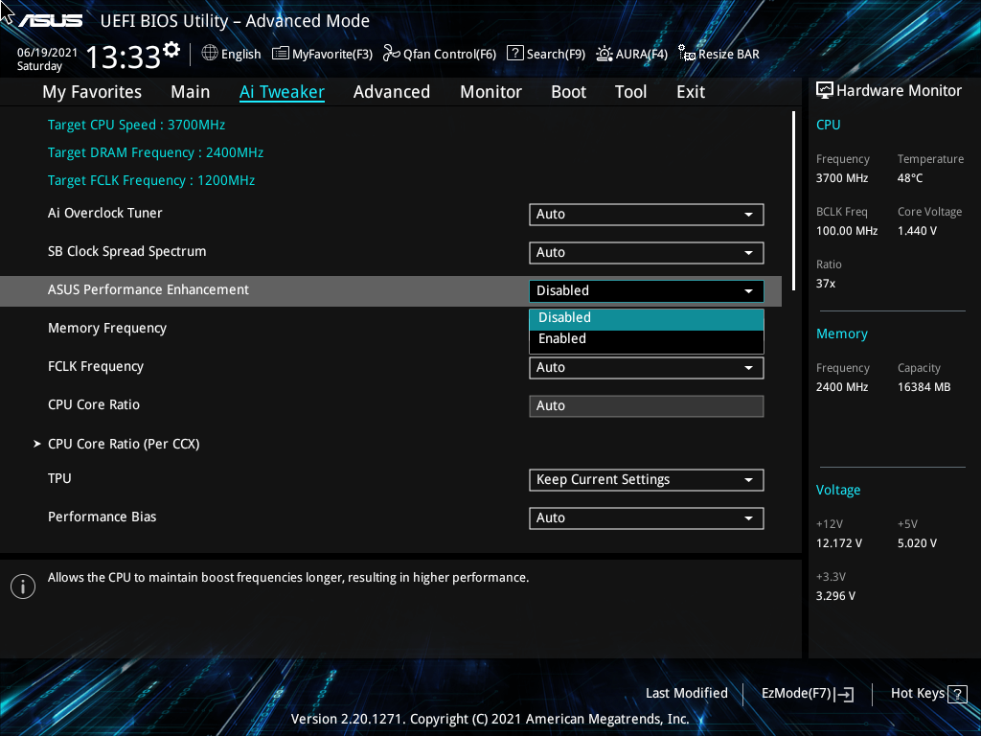Viewport: 981px width, 736px height.
Task: Click the EzMode(F7) button
Action: point(806,693)
